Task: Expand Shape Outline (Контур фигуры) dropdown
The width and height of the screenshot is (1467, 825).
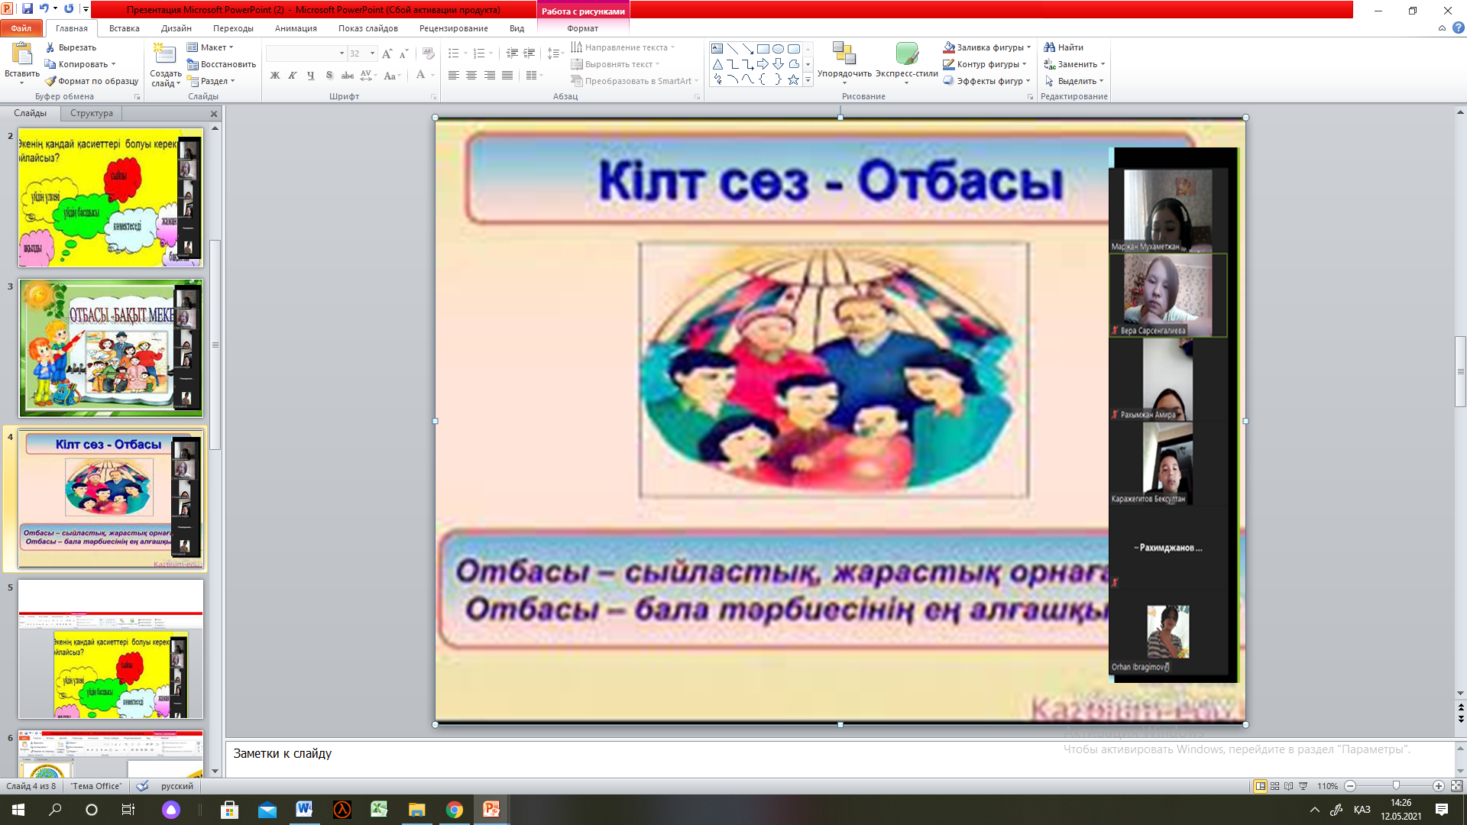Action: (x=1024, y=64)
